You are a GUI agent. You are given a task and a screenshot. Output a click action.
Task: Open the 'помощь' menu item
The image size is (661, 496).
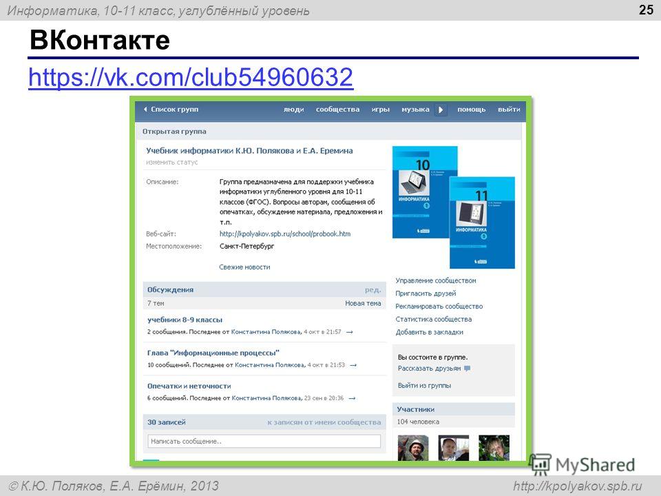472,110
